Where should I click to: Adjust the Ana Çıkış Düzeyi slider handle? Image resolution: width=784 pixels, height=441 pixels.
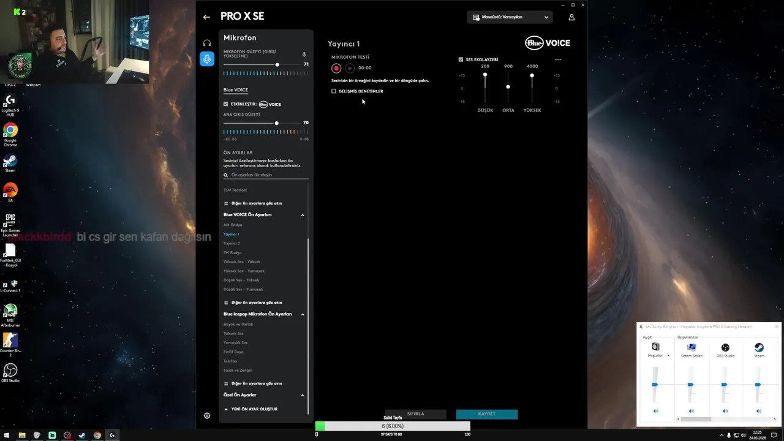click(x=276, y=123)
